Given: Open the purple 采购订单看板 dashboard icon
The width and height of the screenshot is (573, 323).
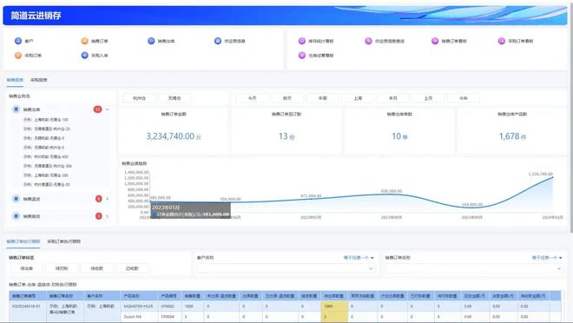Looking at the screenshot, I should [502, 41].
